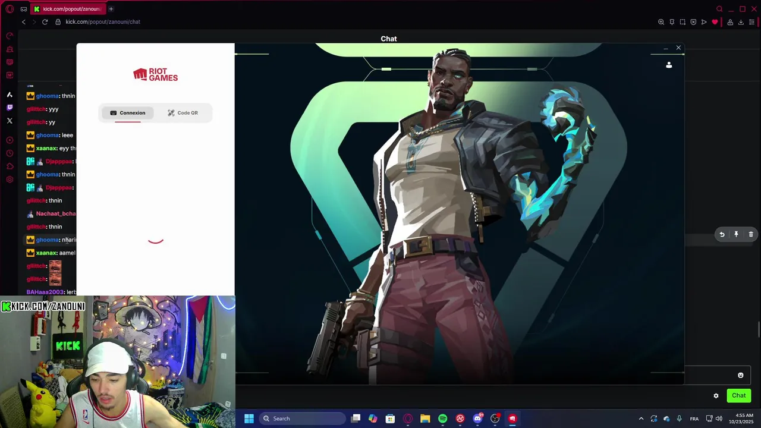Screen dimensions: 761x428
Task: Click FRA language indicator in taskbar
Action: tap(694, 418)
